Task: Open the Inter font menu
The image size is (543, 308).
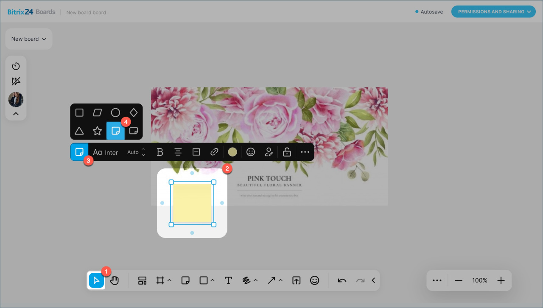Action: click(x=106, y=152)
